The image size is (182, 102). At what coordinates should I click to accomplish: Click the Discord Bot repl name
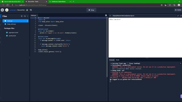point(21,10)
